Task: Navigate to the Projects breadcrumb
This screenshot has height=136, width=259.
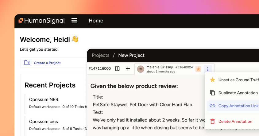Action: pyautogui.click(x=101, y=55)
